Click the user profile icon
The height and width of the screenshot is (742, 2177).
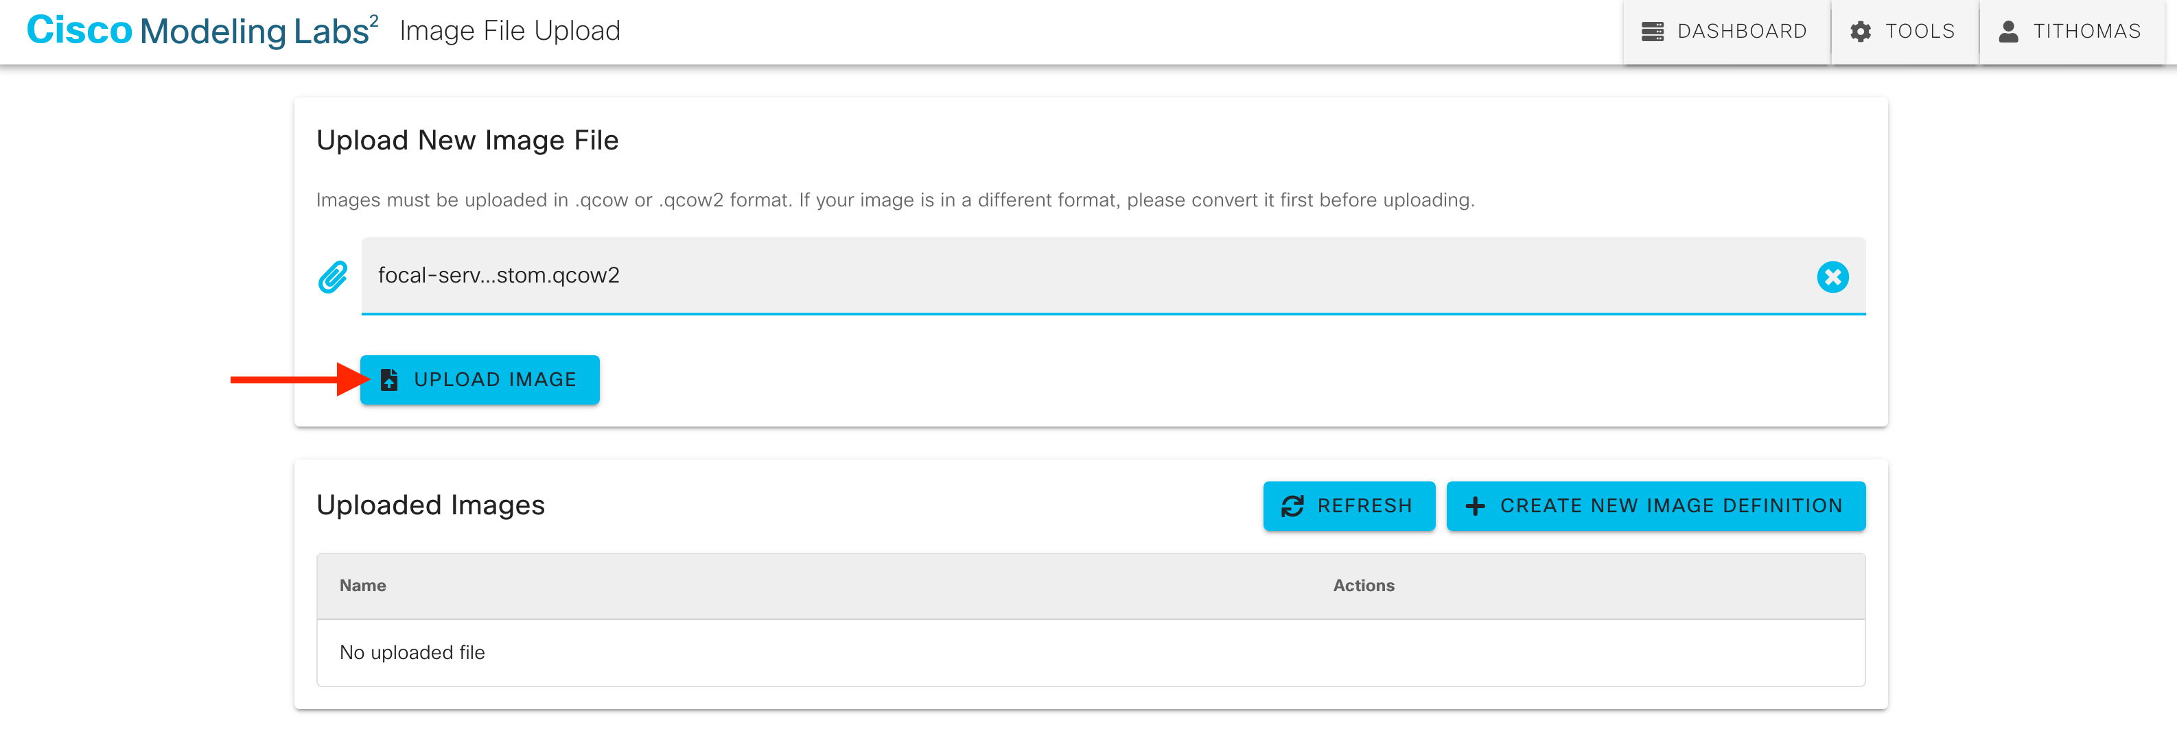coord(2008,32)
